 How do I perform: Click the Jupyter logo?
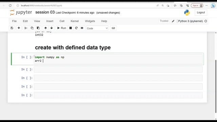click(21, 13)
